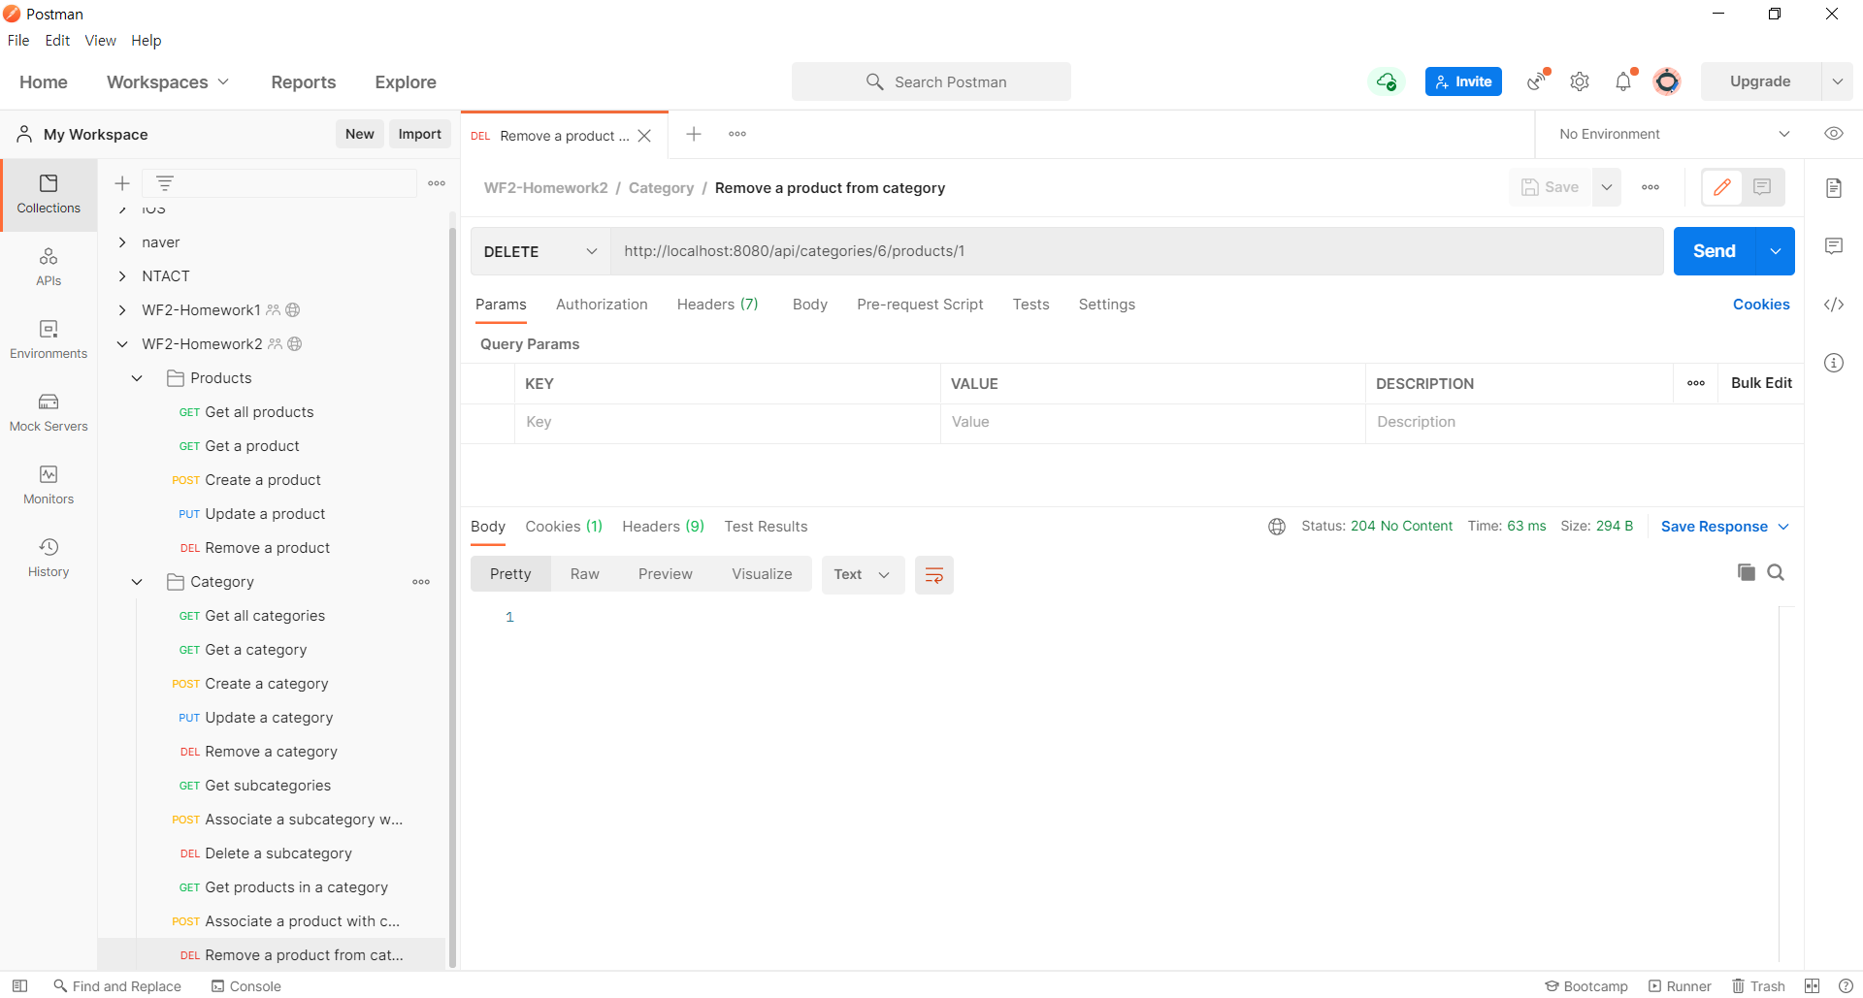
Task: Switch to the Authorization tab
Action: coord(602,305)
